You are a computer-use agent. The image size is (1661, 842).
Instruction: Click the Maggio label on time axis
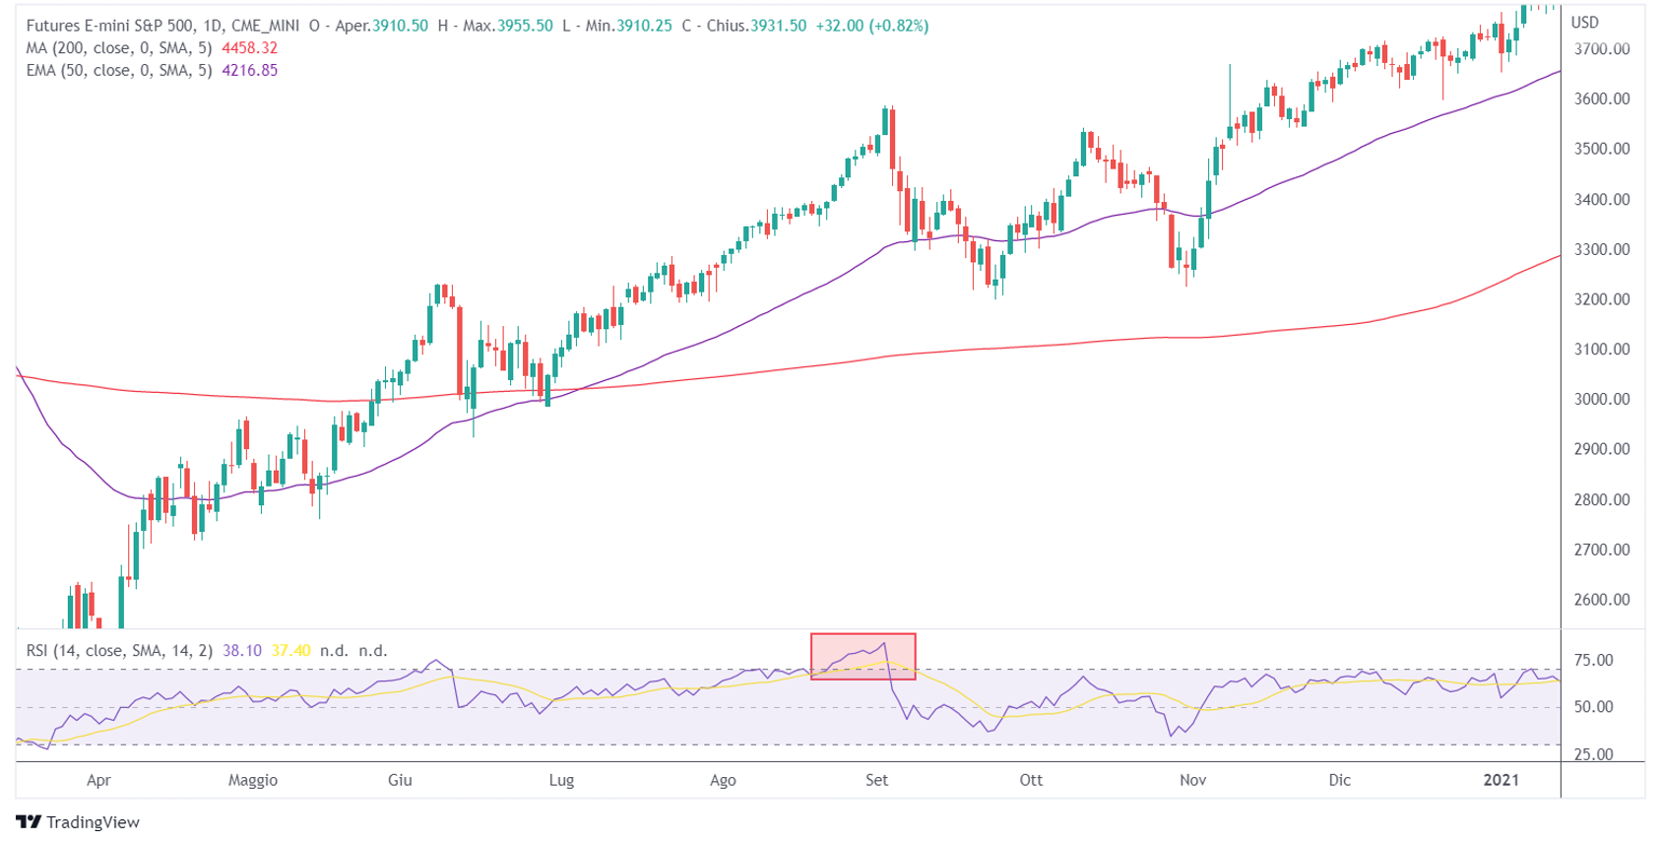(x=253, y=780)
